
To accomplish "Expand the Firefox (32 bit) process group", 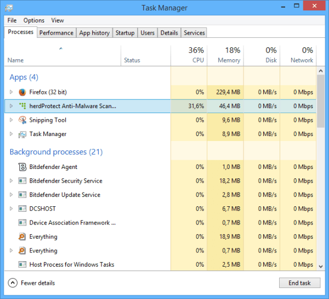I will [x=11, y=92].
